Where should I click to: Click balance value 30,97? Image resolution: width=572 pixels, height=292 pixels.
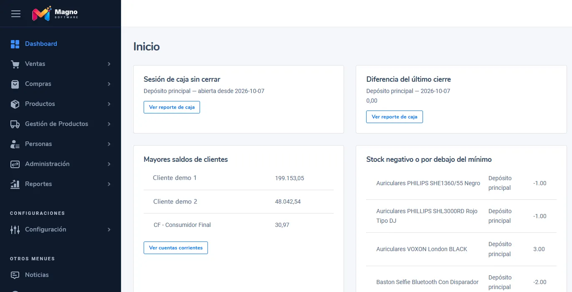point(282,225)
